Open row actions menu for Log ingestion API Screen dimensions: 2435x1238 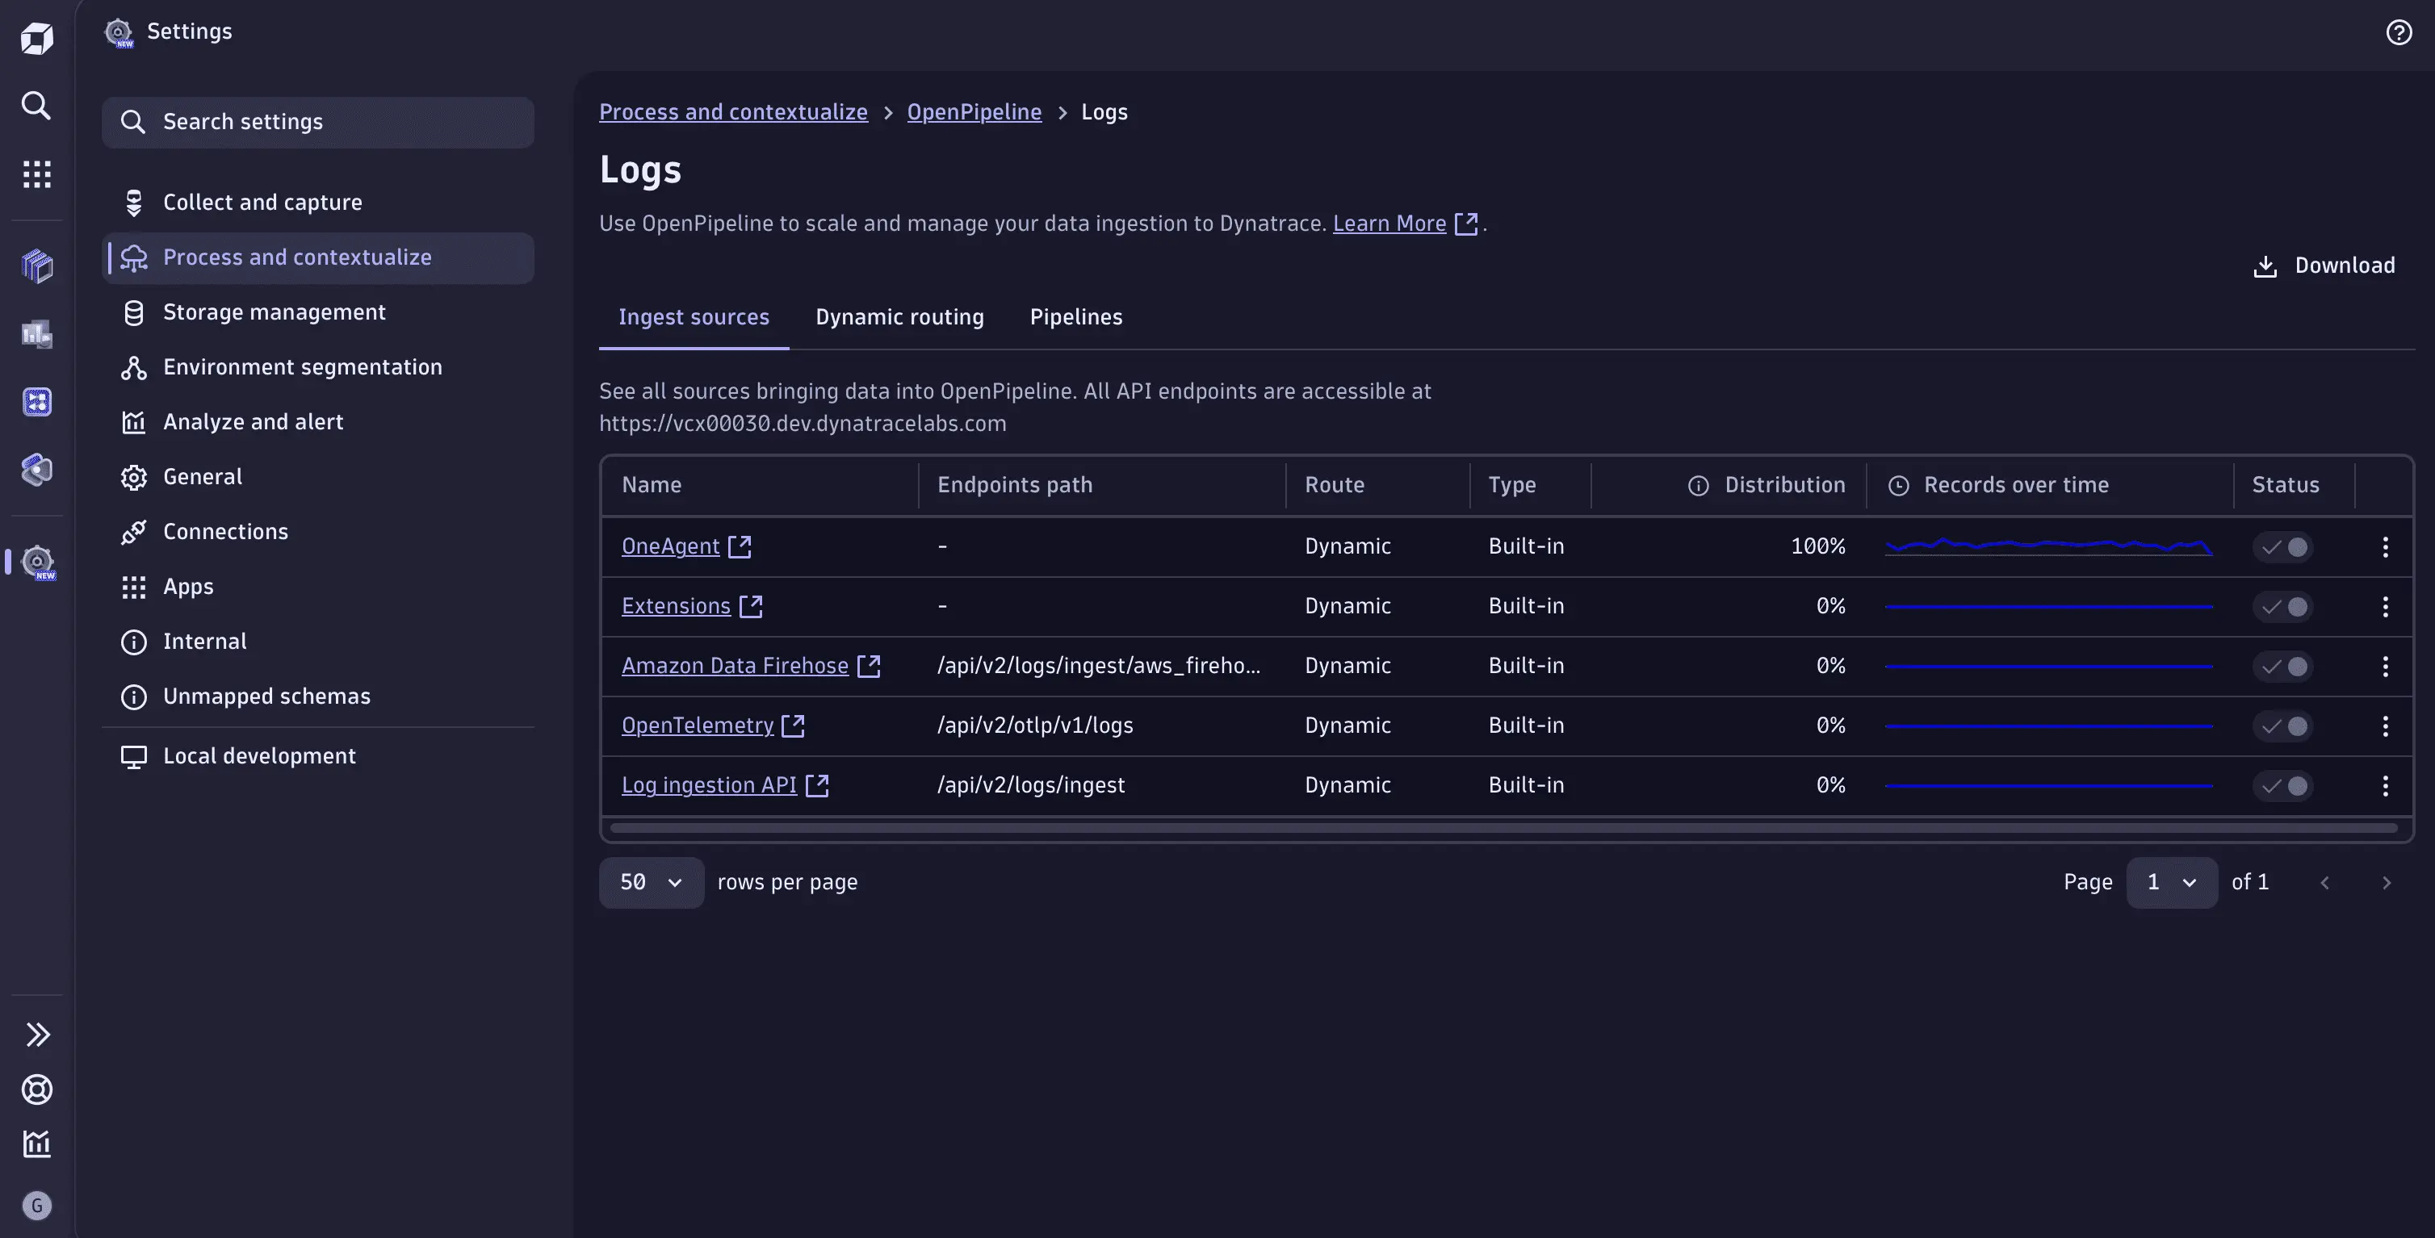click(2385, 785)
